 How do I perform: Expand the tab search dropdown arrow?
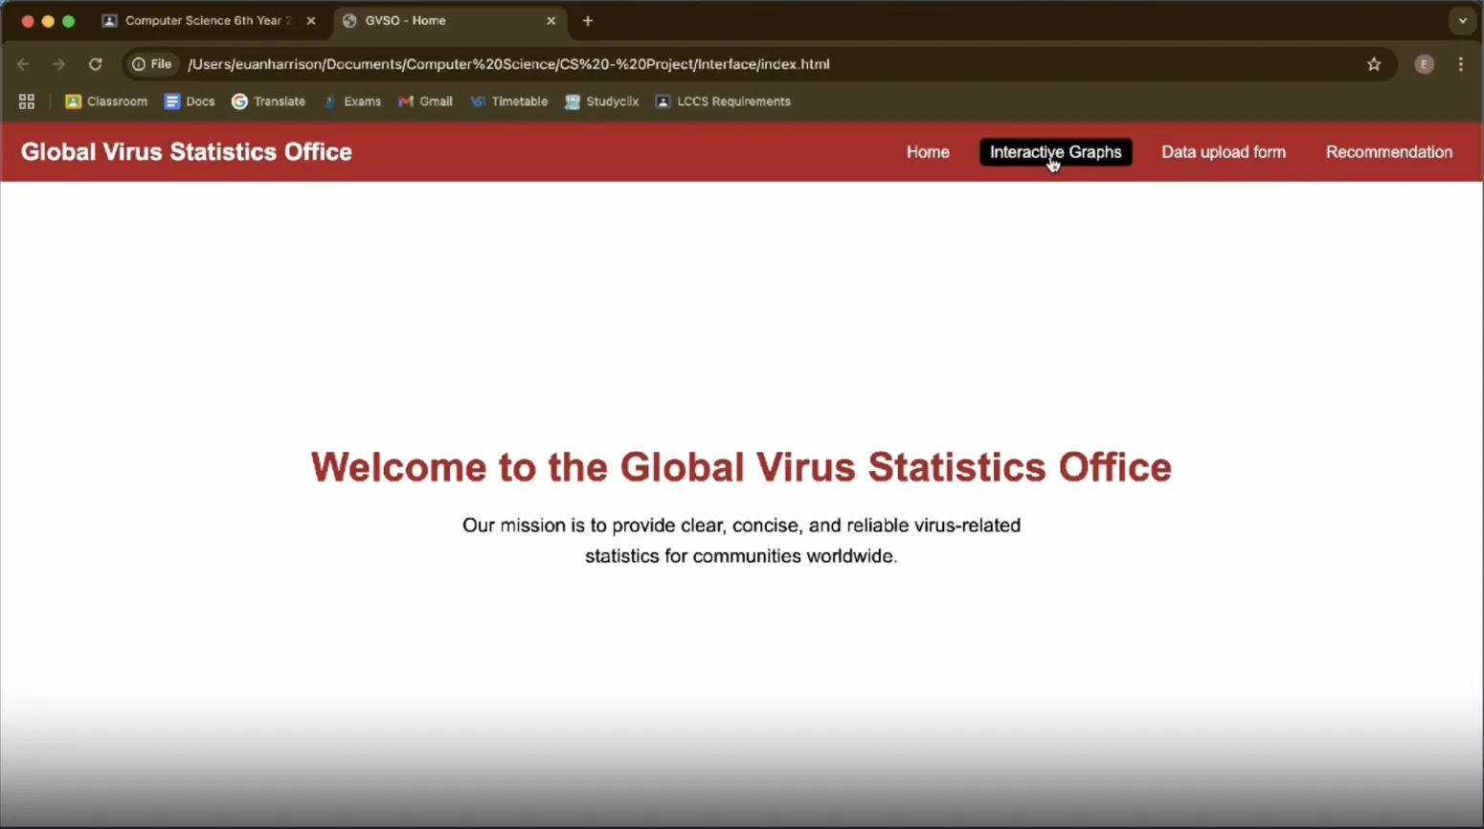[1462, 21]
